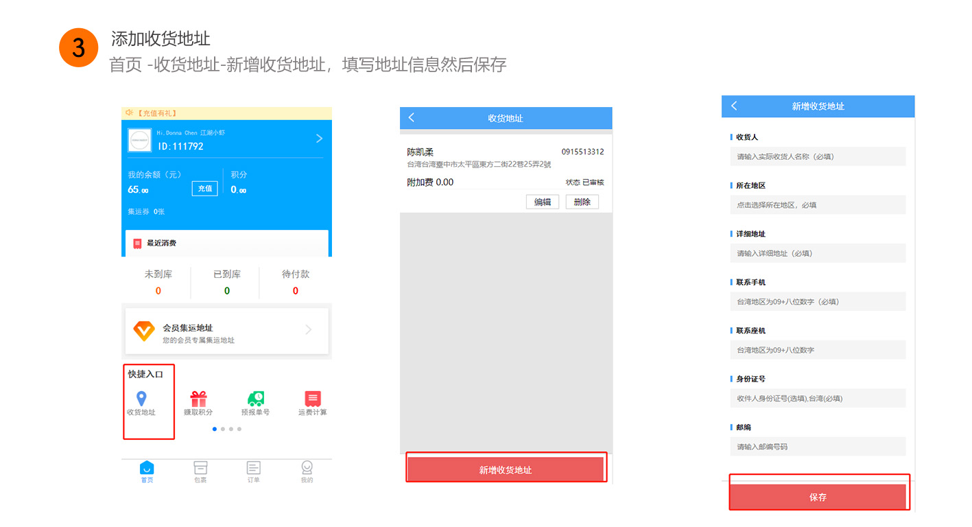Tap the 收货地址 location pin icon
Screen dimensions: 972x527
(x=141, y=399)
